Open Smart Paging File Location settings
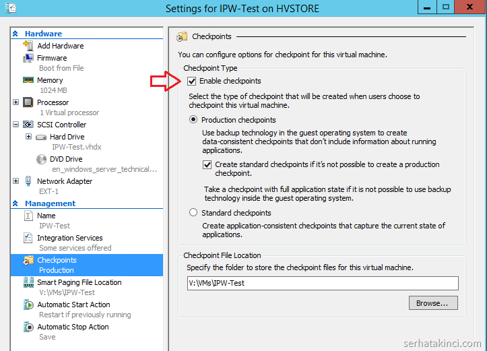The height and width of the screenshot is (351, 487). coord(79,282)
